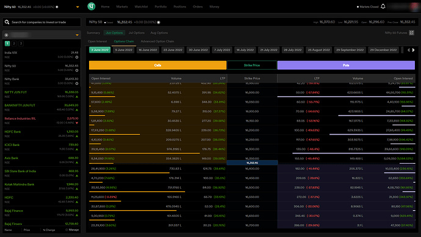The width and height of the screenshot is (421, 237).
Task: Open the notifications bell
Action: pyautogui.click(x=383, y=7)
